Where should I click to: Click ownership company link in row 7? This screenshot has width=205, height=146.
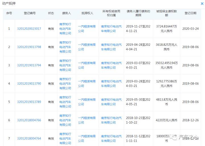pyautogui.click(x=111, y=138)
